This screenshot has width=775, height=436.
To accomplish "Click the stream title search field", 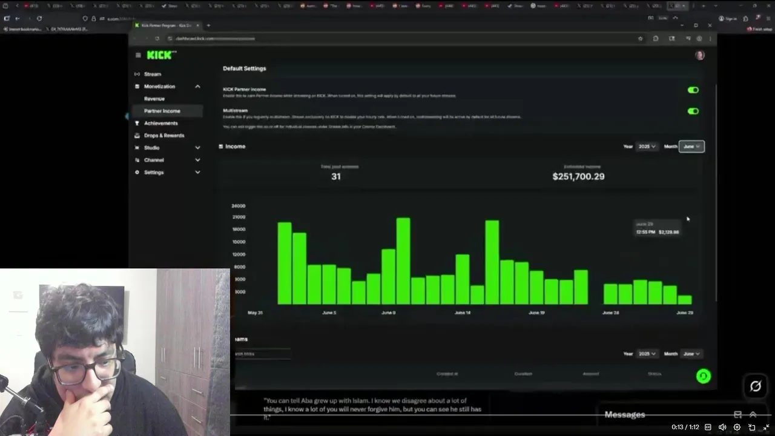I will coord(262,354).
